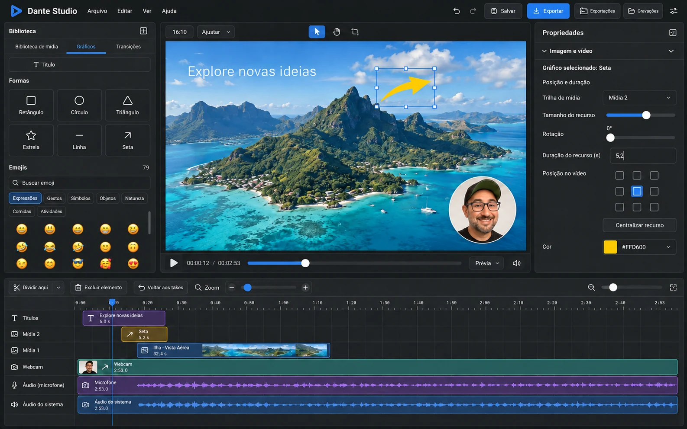Open the Dividir aqui dropdown arrow
The height and width of the screenshot is (429, 687).
[58, 288]
